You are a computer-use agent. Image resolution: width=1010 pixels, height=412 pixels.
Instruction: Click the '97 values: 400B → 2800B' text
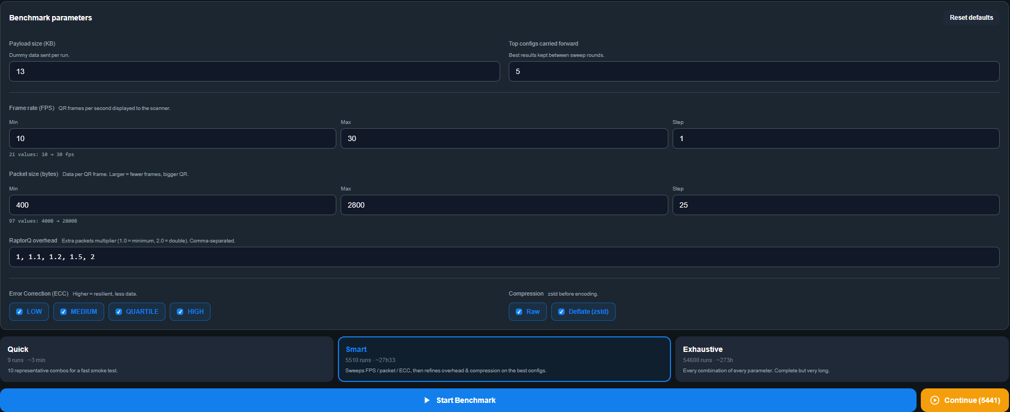coord(43,221)
